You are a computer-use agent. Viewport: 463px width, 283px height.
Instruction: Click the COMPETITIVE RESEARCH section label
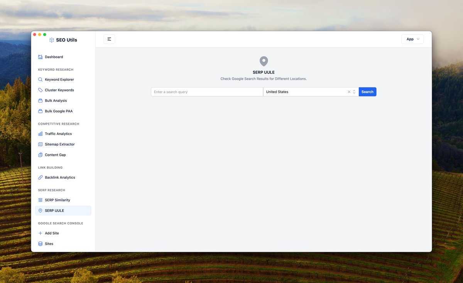click(59, 124)
